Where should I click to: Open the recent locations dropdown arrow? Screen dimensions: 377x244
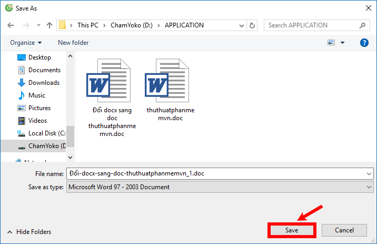click(x=38, y=25)
